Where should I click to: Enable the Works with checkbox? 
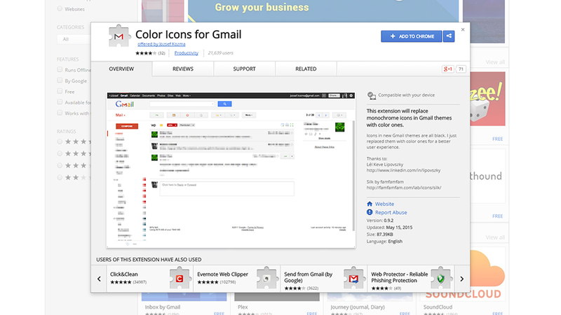pyautogui.click(x=60, y=113)
